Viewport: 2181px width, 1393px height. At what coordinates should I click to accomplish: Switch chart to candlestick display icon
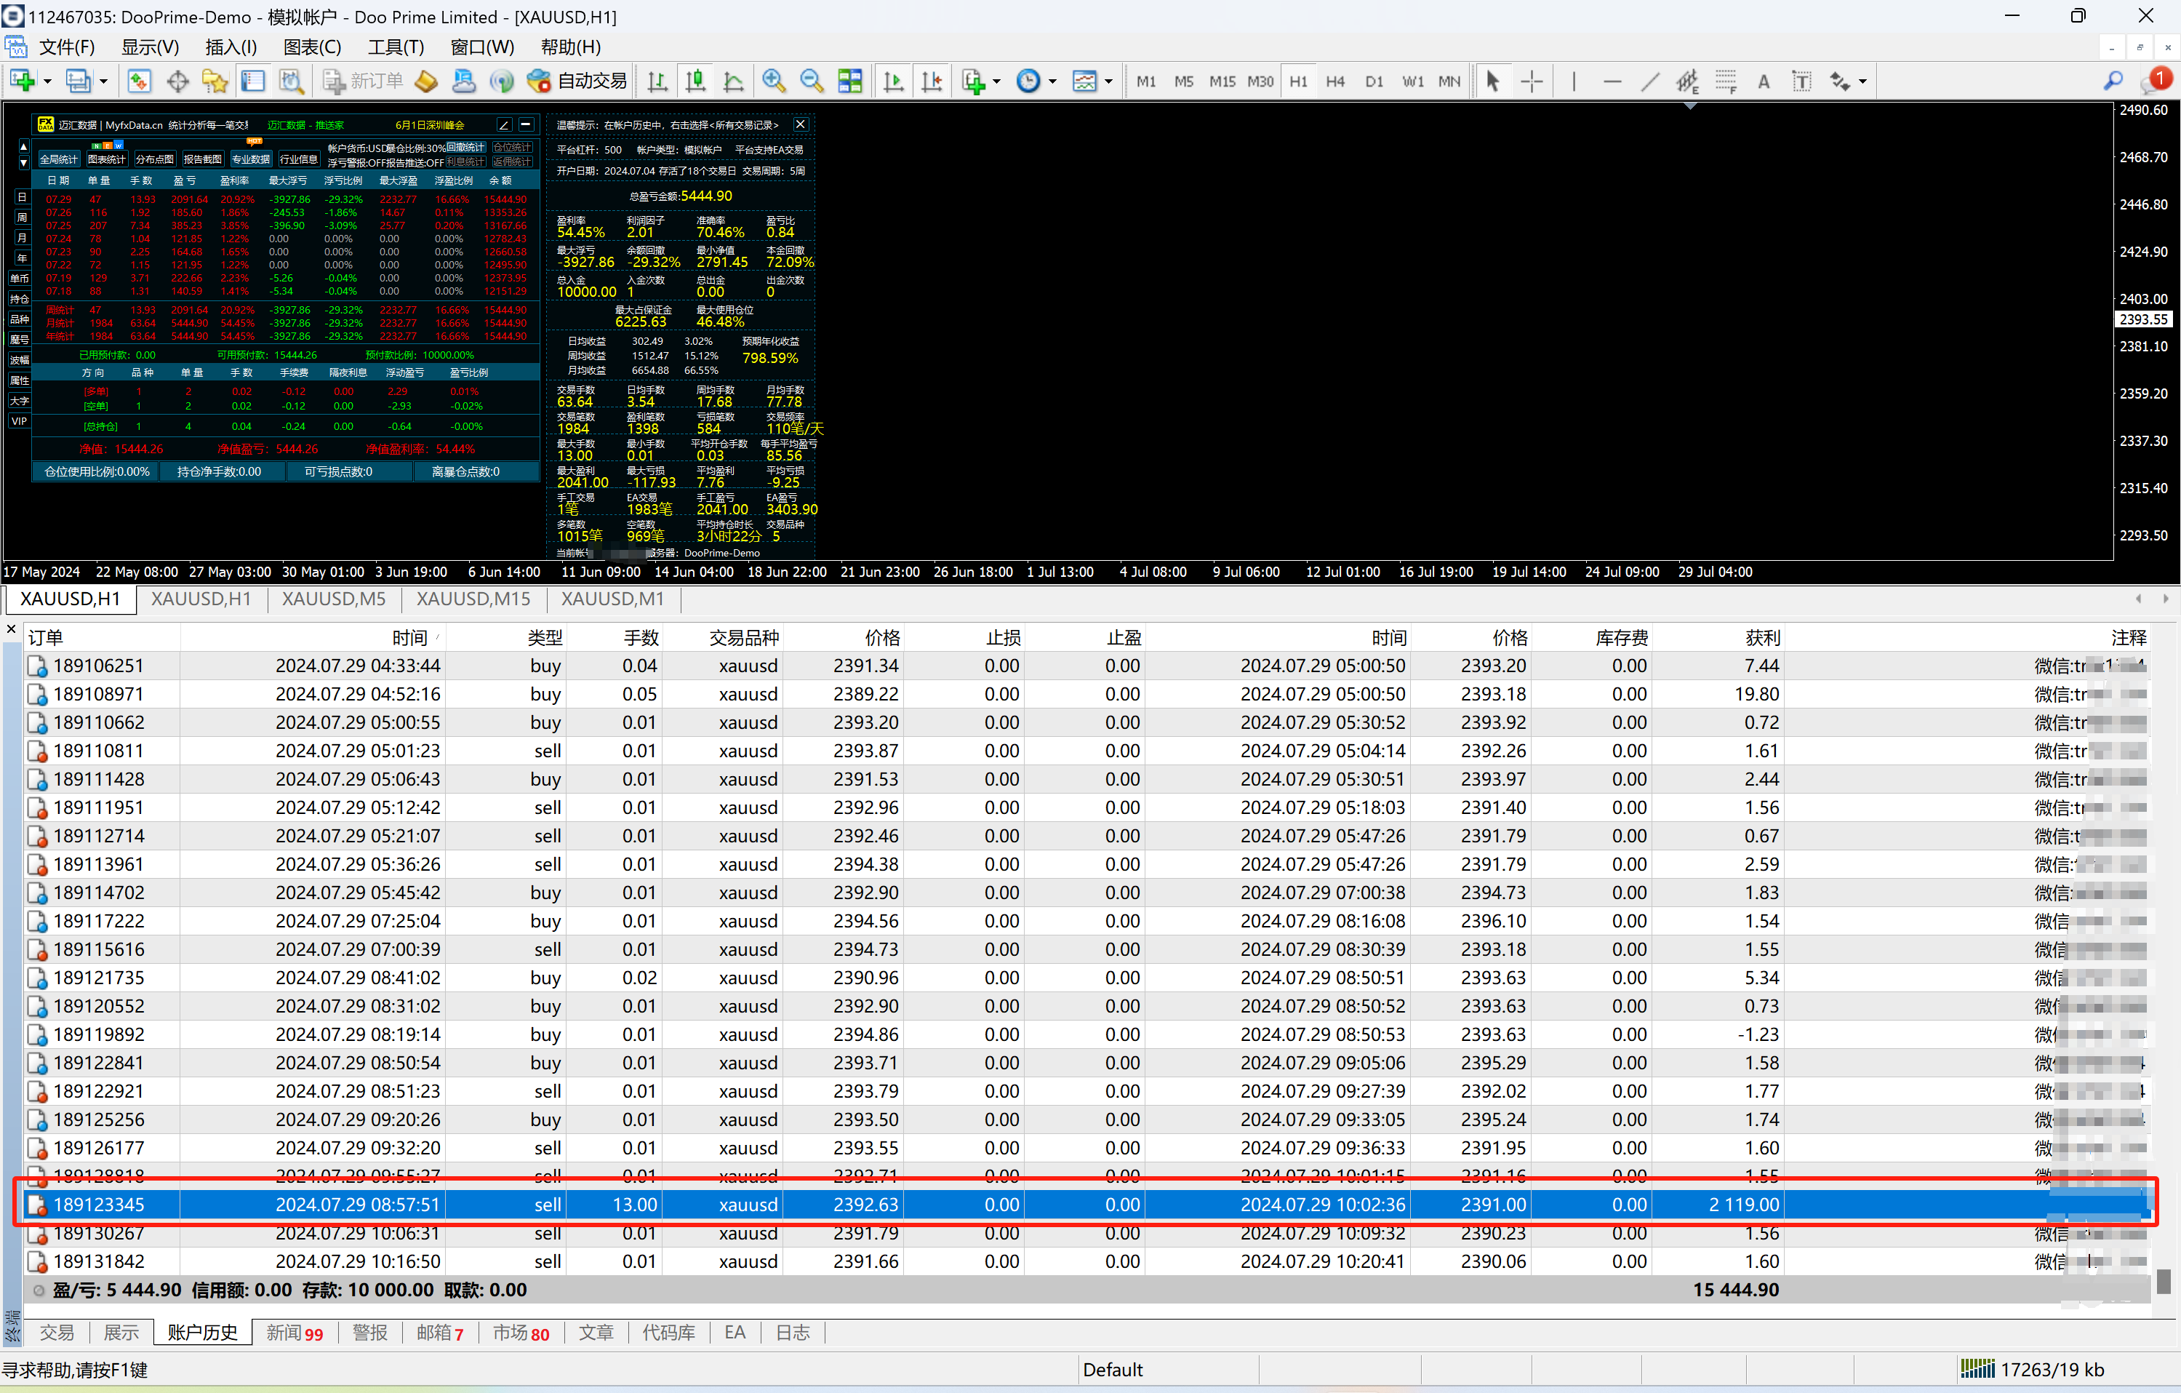695,81
